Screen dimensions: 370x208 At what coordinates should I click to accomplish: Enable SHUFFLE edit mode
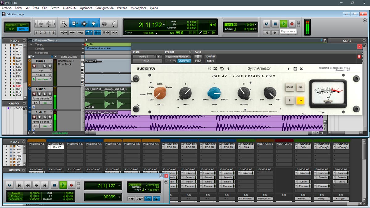click(11, 25)
